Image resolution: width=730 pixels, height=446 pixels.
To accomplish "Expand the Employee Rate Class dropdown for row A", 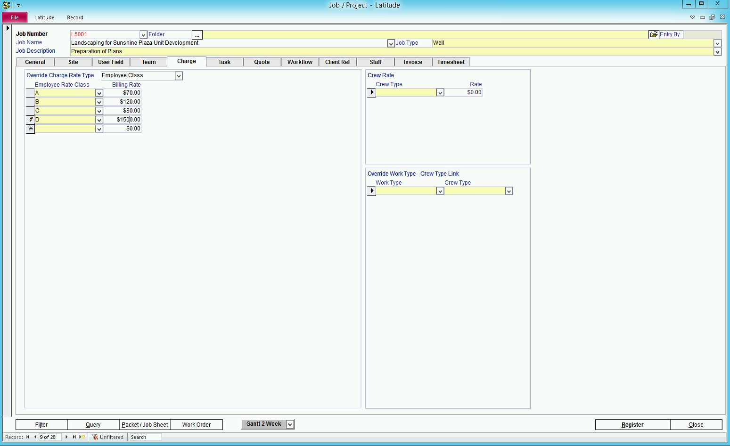I will pos(99,93).
